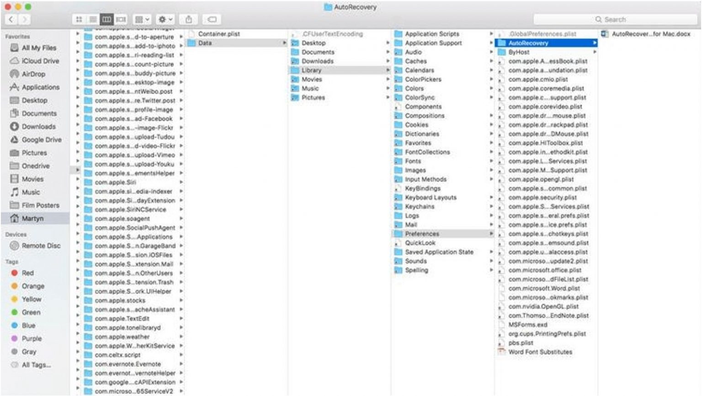702x396 pixels.
Task: Select the Purple tag in sidebar
Action: [32, 339]
